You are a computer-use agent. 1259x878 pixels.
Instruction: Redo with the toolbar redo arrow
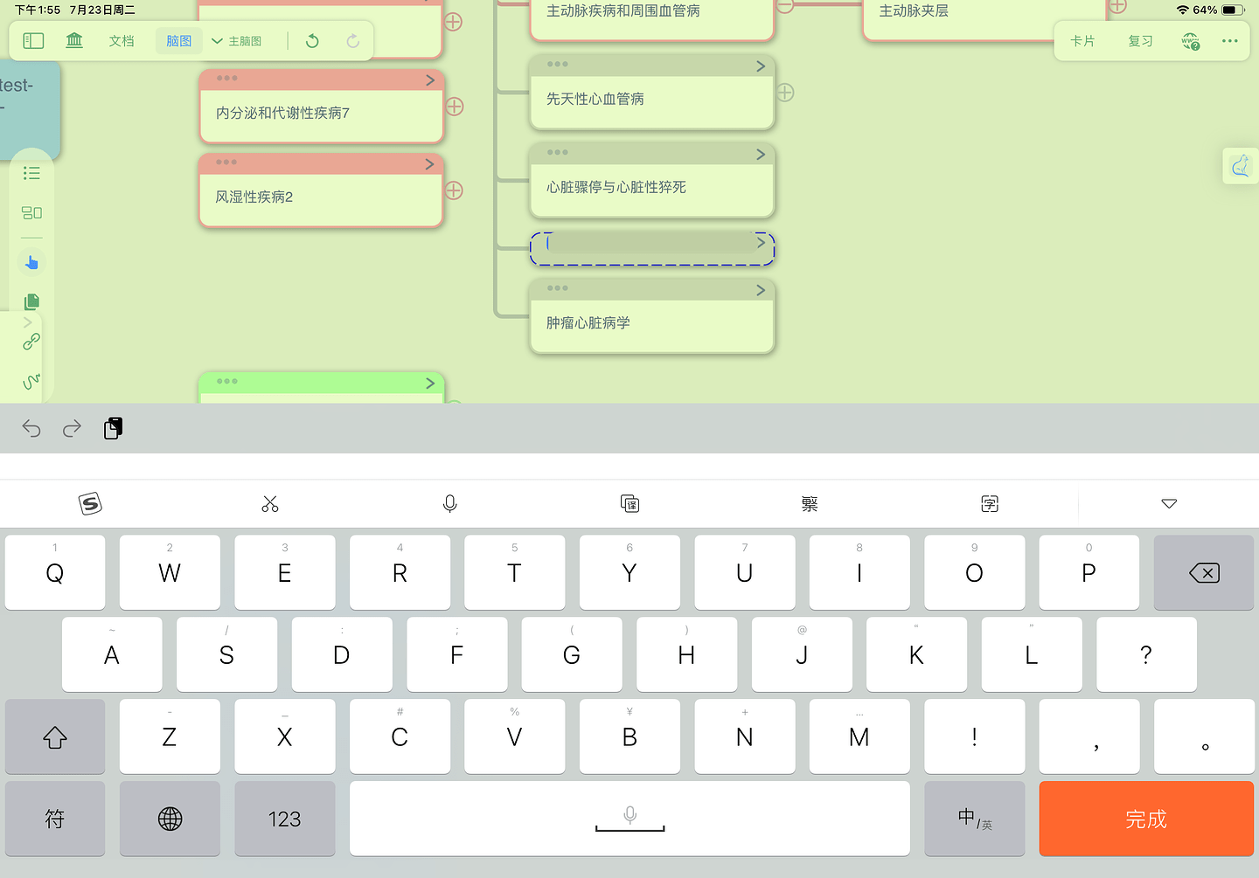[x=352, y=41]
